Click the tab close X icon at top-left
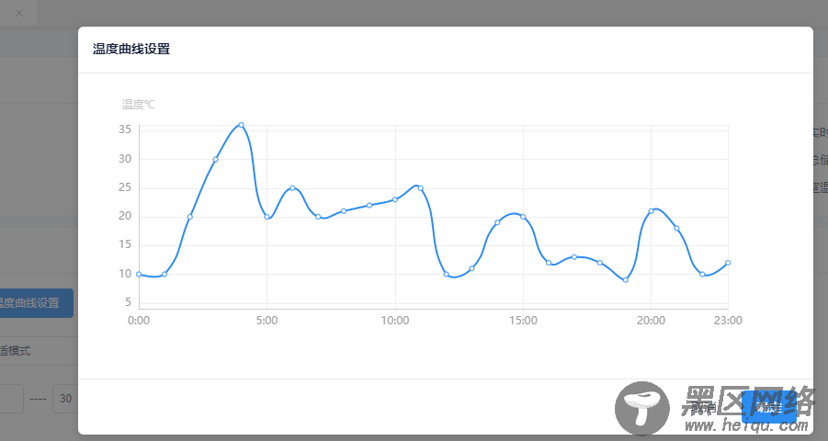Viewport: 828px width, 441px height. click(x=19, y=13)
